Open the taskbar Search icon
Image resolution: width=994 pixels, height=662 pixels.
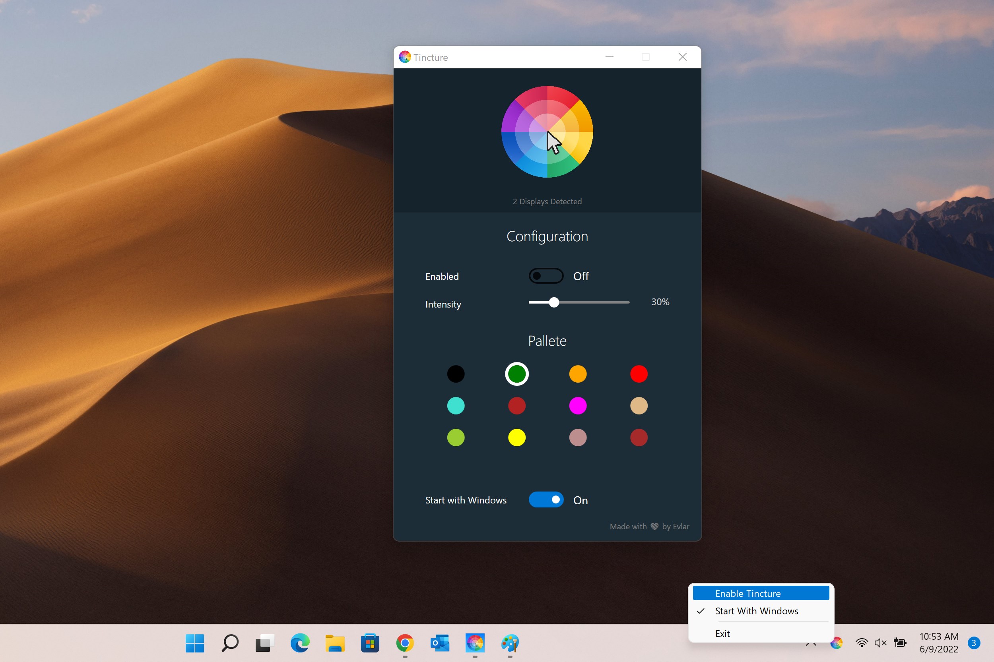pyautogui.click(x=230, y=643)
